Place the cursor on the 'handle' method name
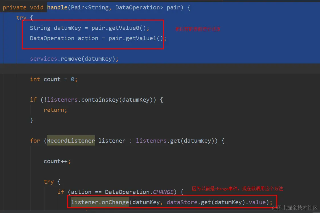Screen dimensions: 320x213 57,8
